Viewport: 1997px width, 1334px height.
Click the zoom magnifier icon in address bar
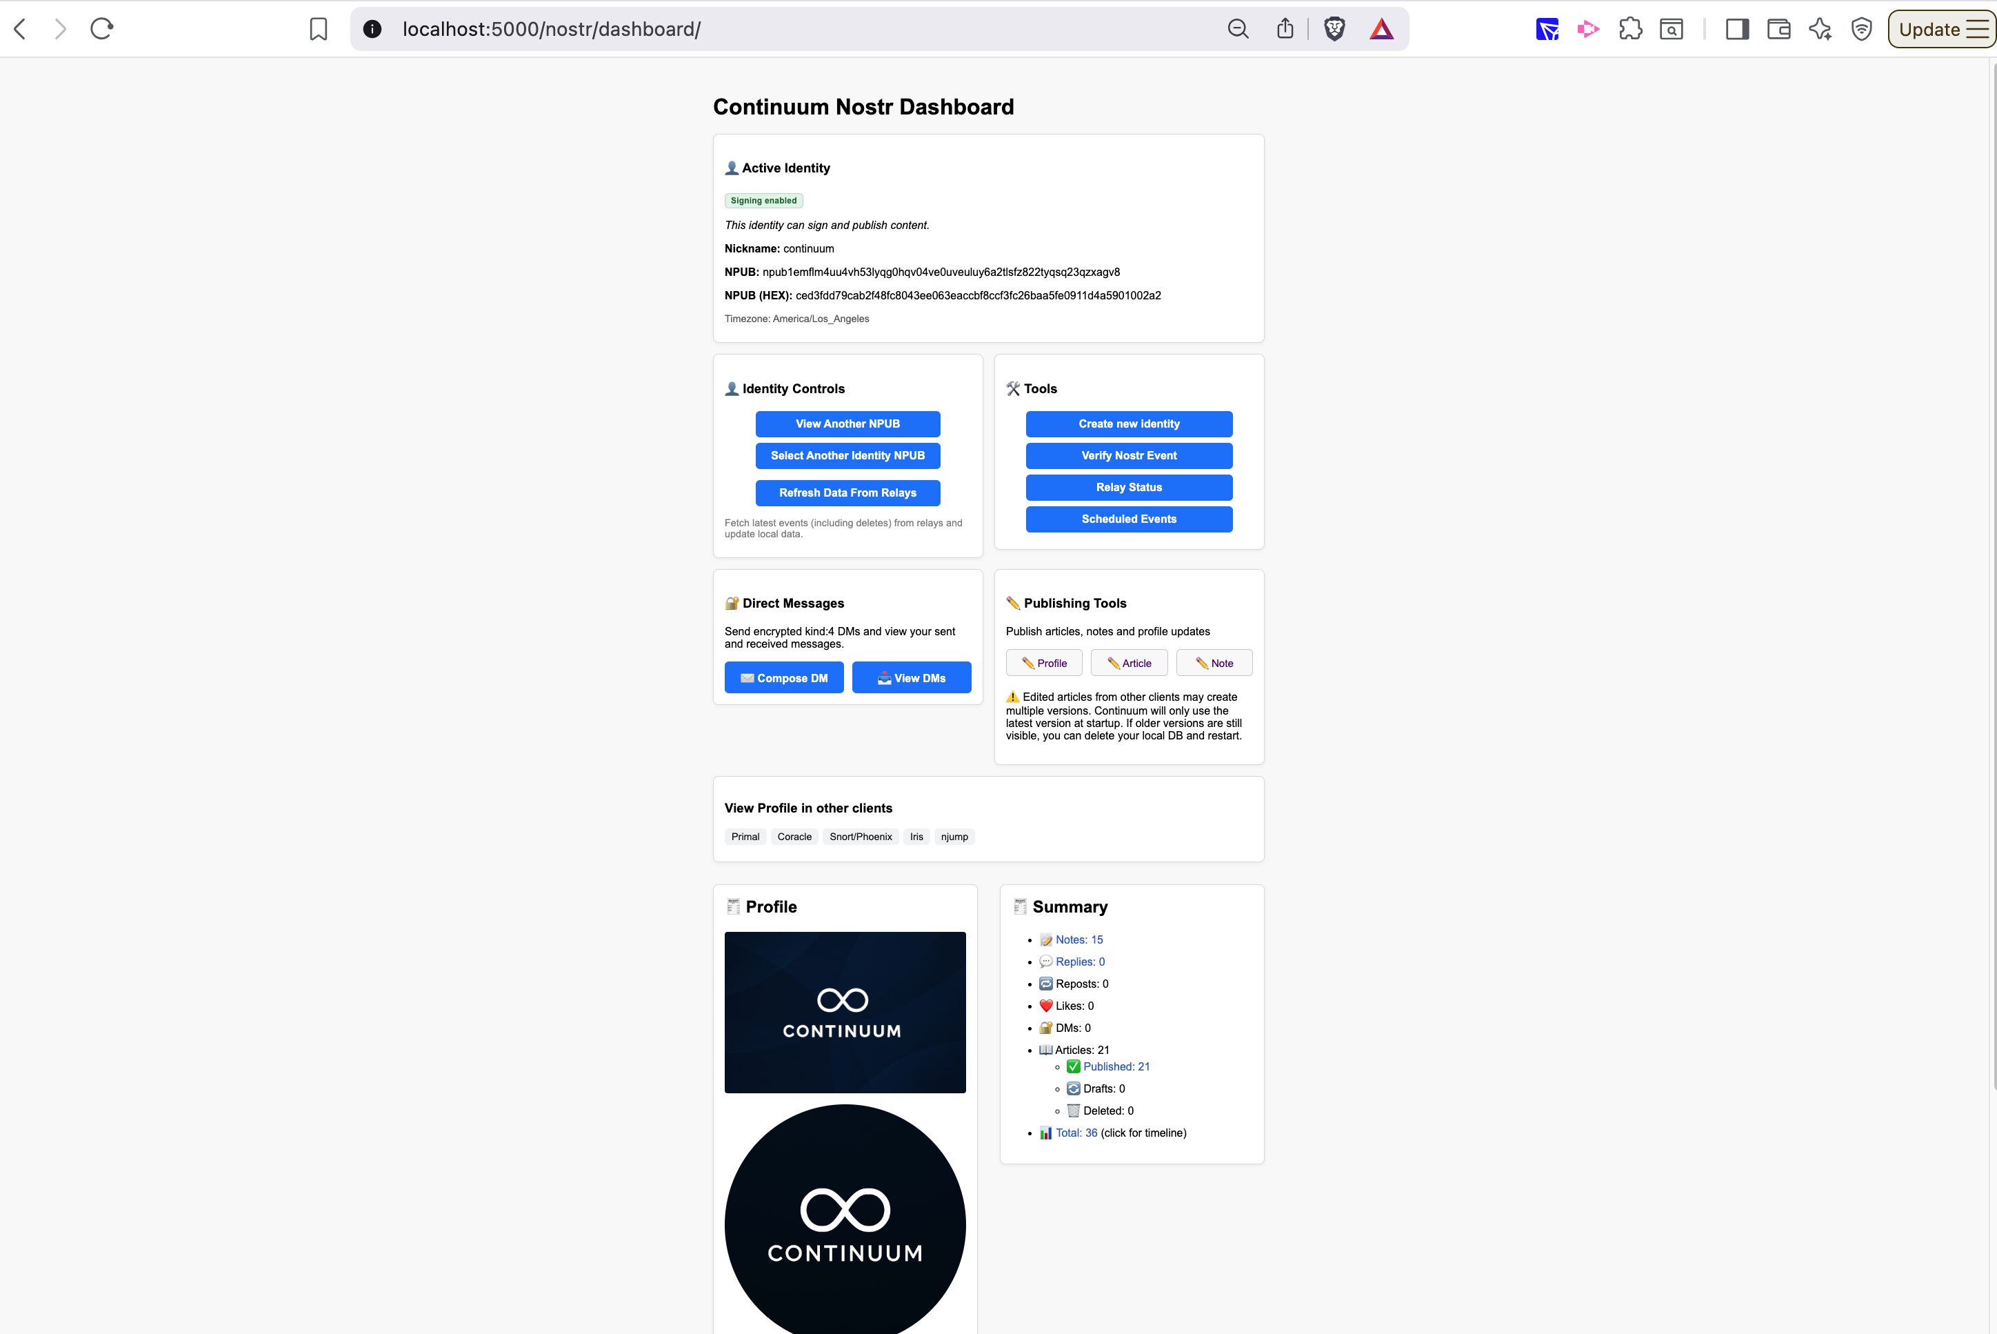tap(1238, 29)
